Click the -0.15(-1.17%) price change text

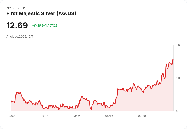pyautogui.click(x=45, y=26)
